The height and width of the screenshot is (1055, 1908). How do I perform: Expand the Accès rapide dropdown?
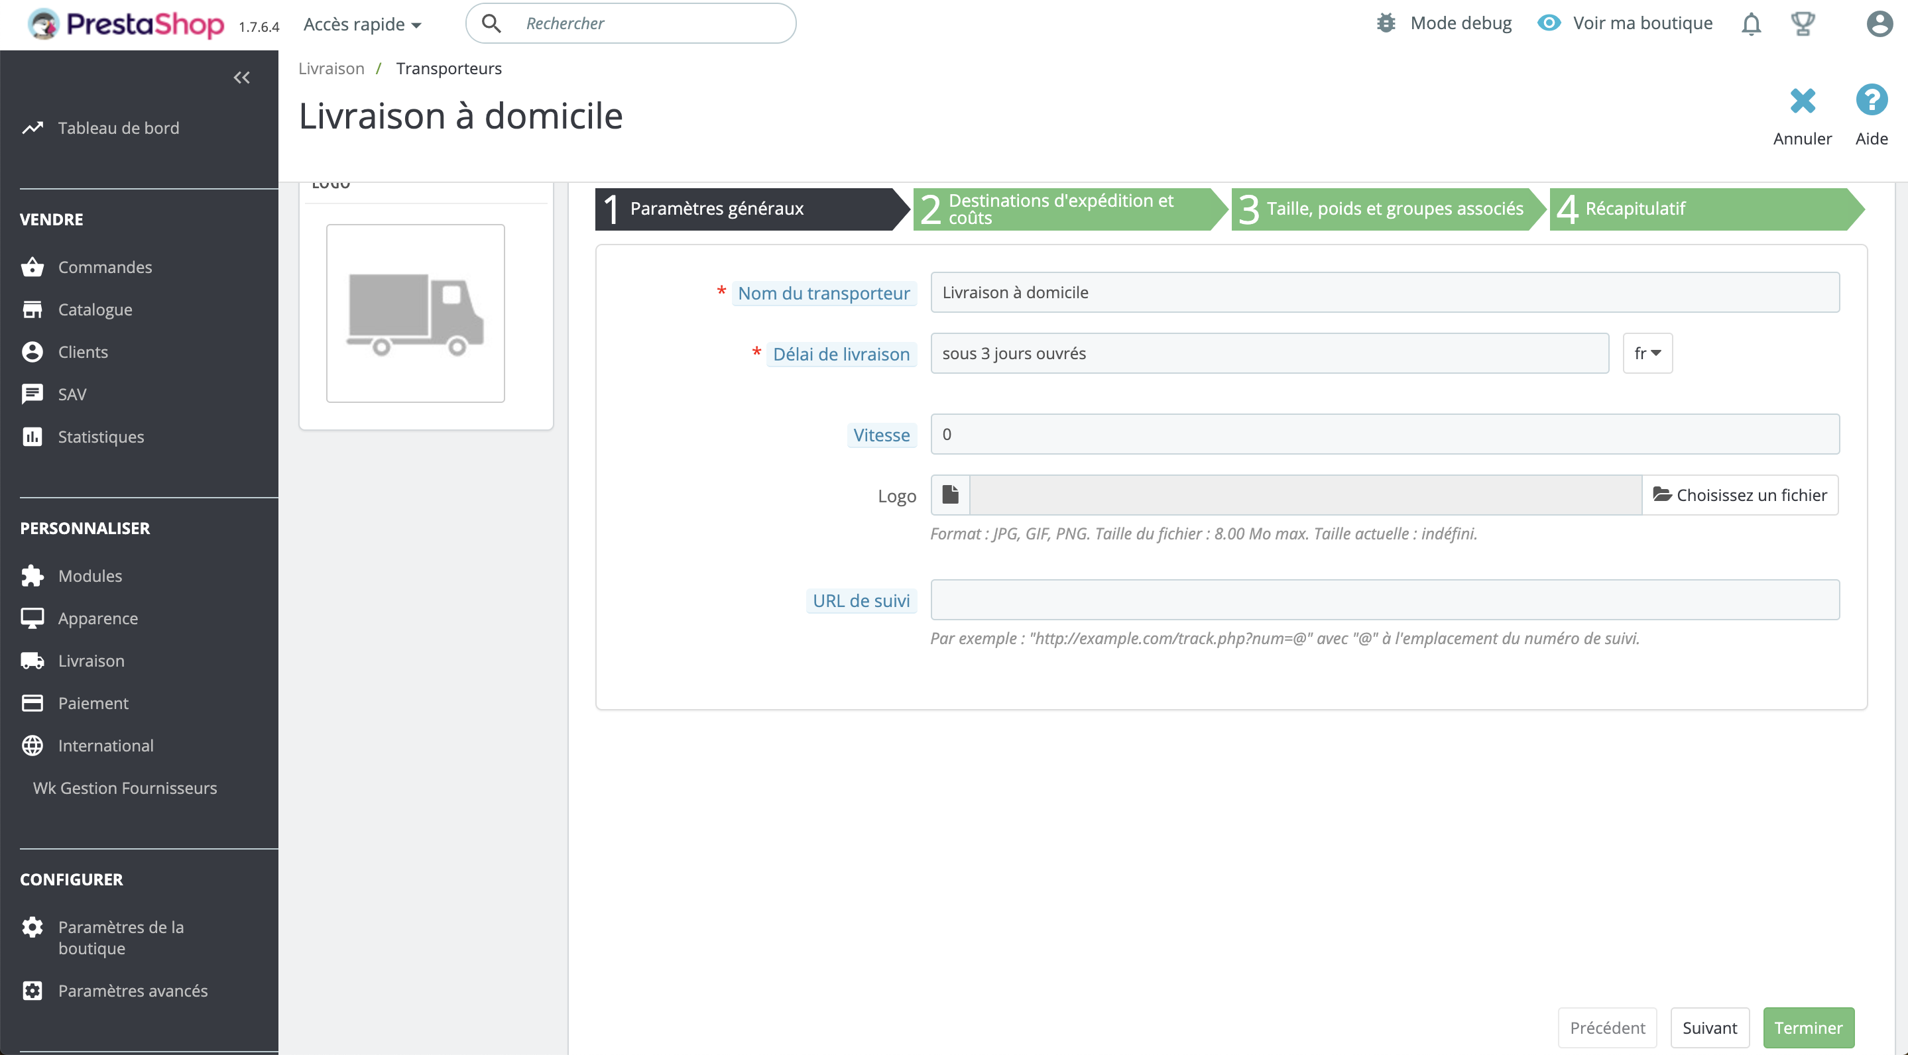362,25
